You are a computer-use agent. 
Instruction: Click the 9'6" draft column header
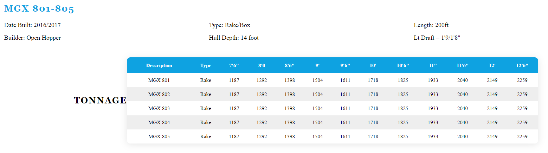pyautogui.click(x=345, y=66)
